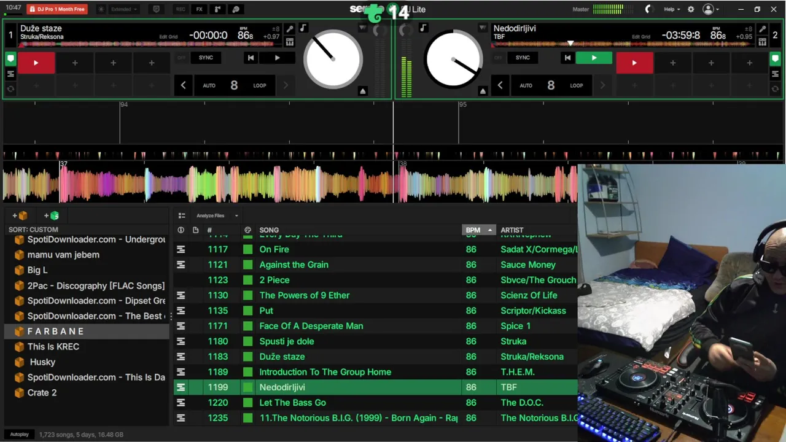Sort by SONG column header
This screenshot has height=442, width=786.
click(269, 230)
